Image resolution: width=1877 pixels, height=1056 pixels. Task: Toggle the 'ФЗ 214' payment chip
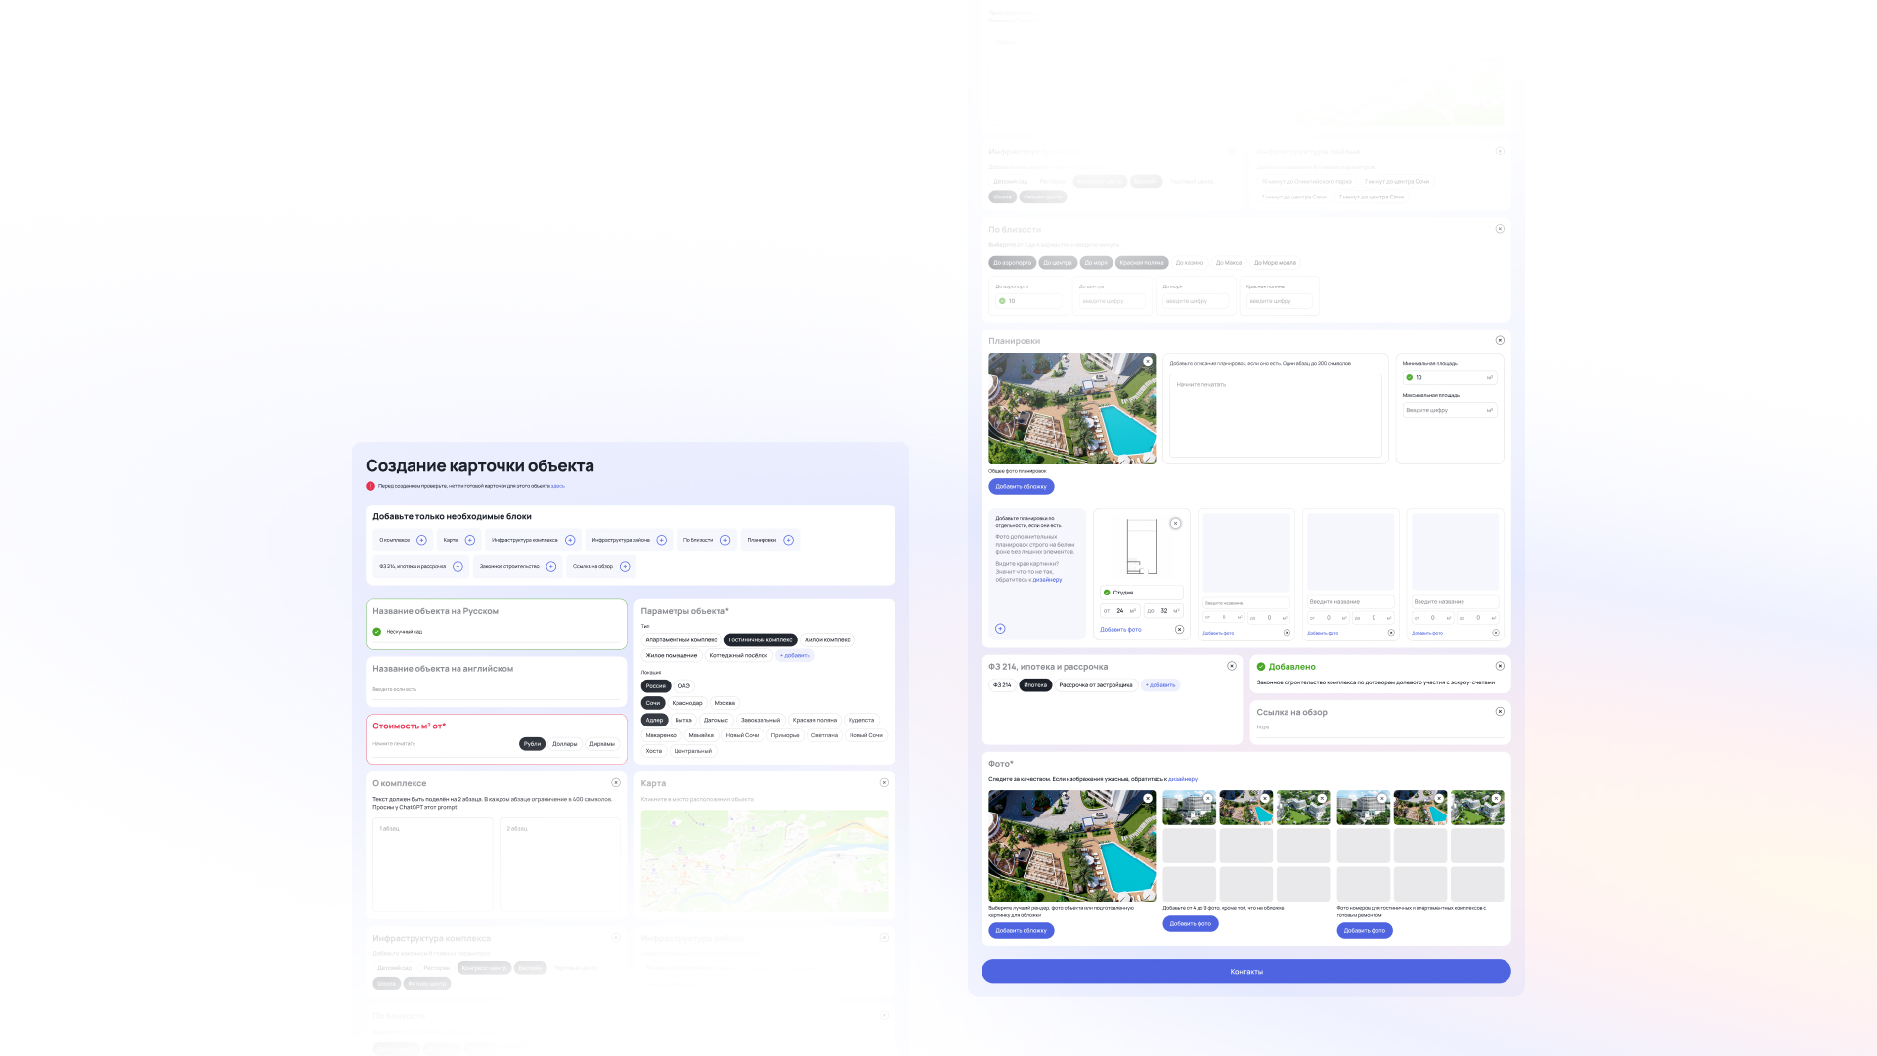coord(1002,685)
